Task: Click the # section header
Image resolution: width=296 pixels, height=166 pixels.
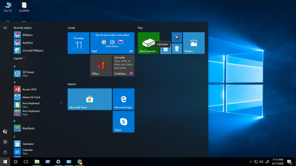Action: coord(14,66)
